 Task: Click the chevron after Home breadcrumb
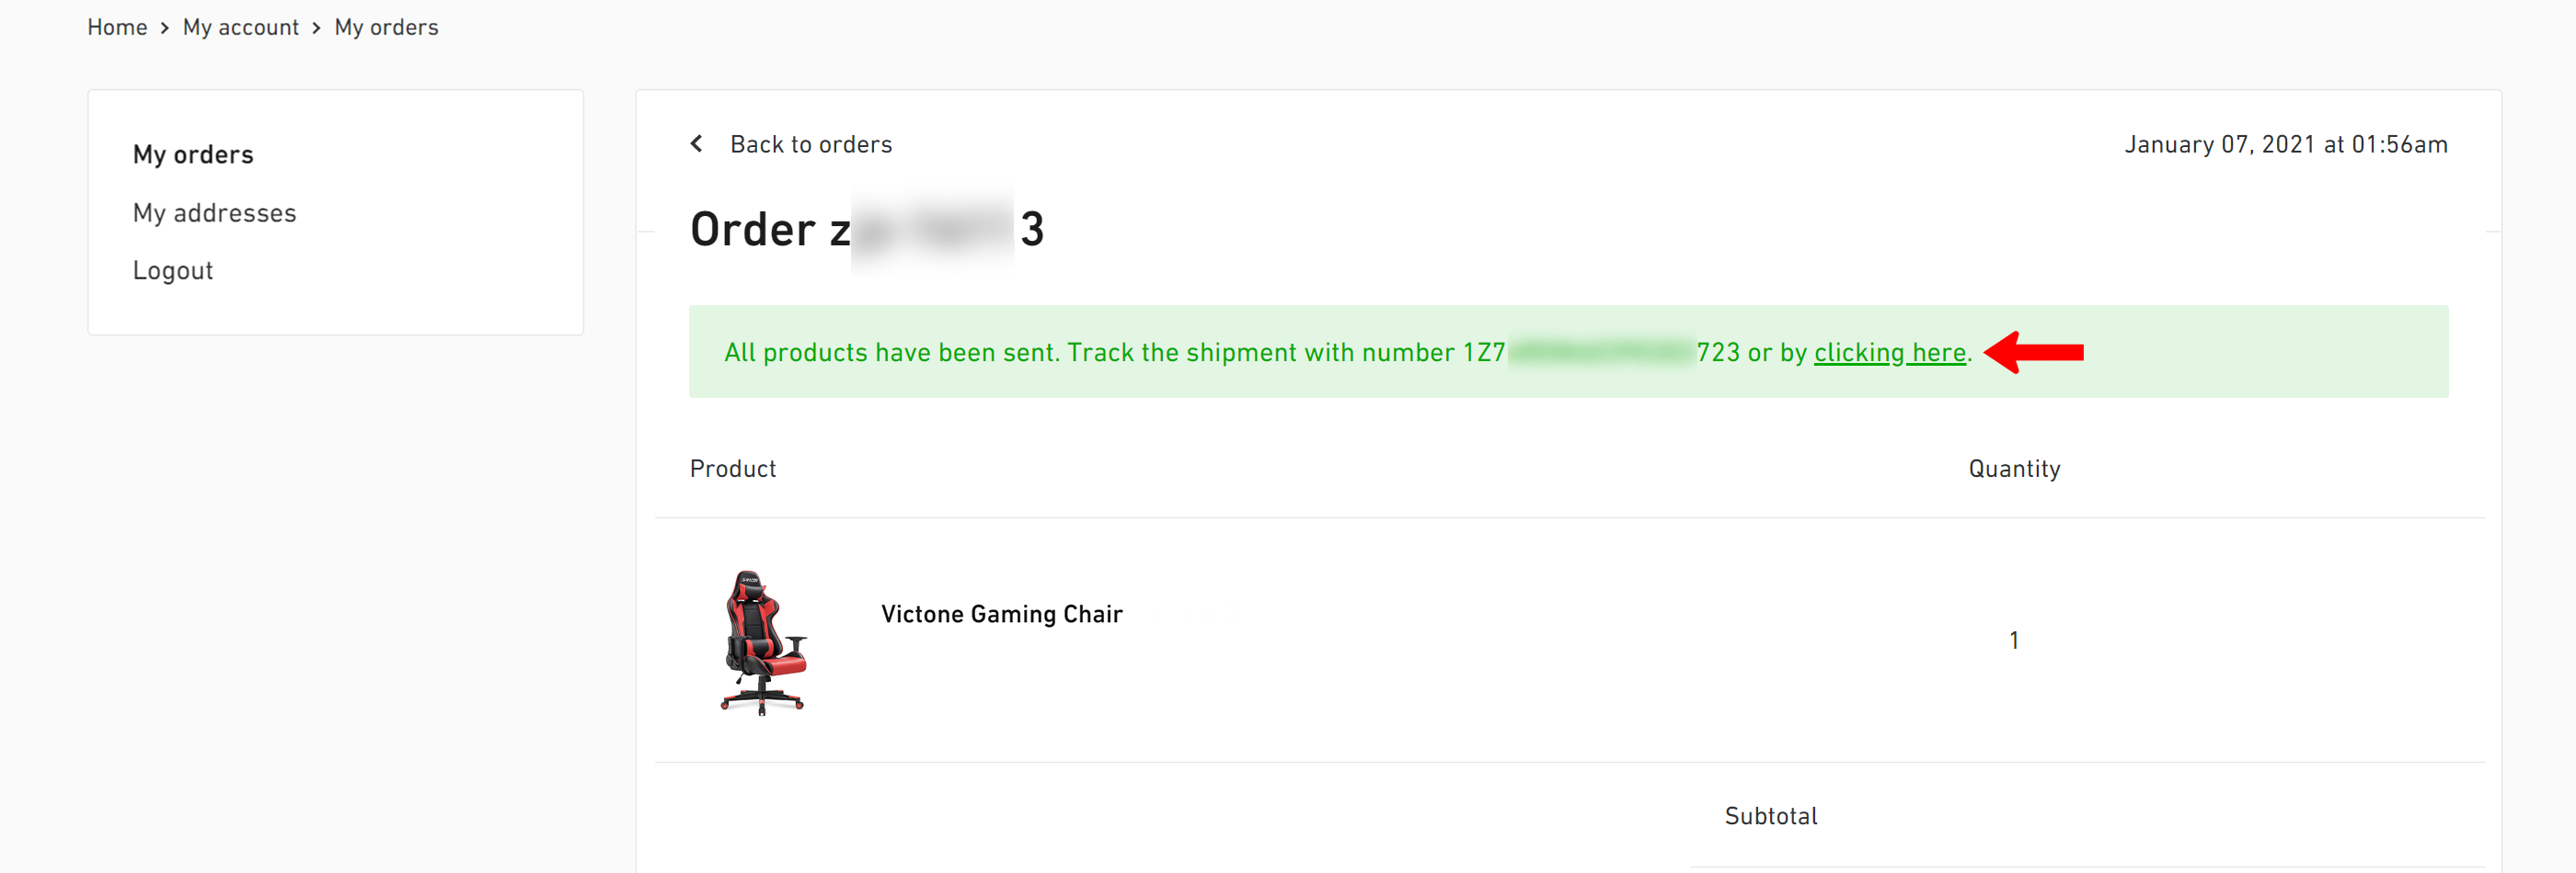click(165, 28)
